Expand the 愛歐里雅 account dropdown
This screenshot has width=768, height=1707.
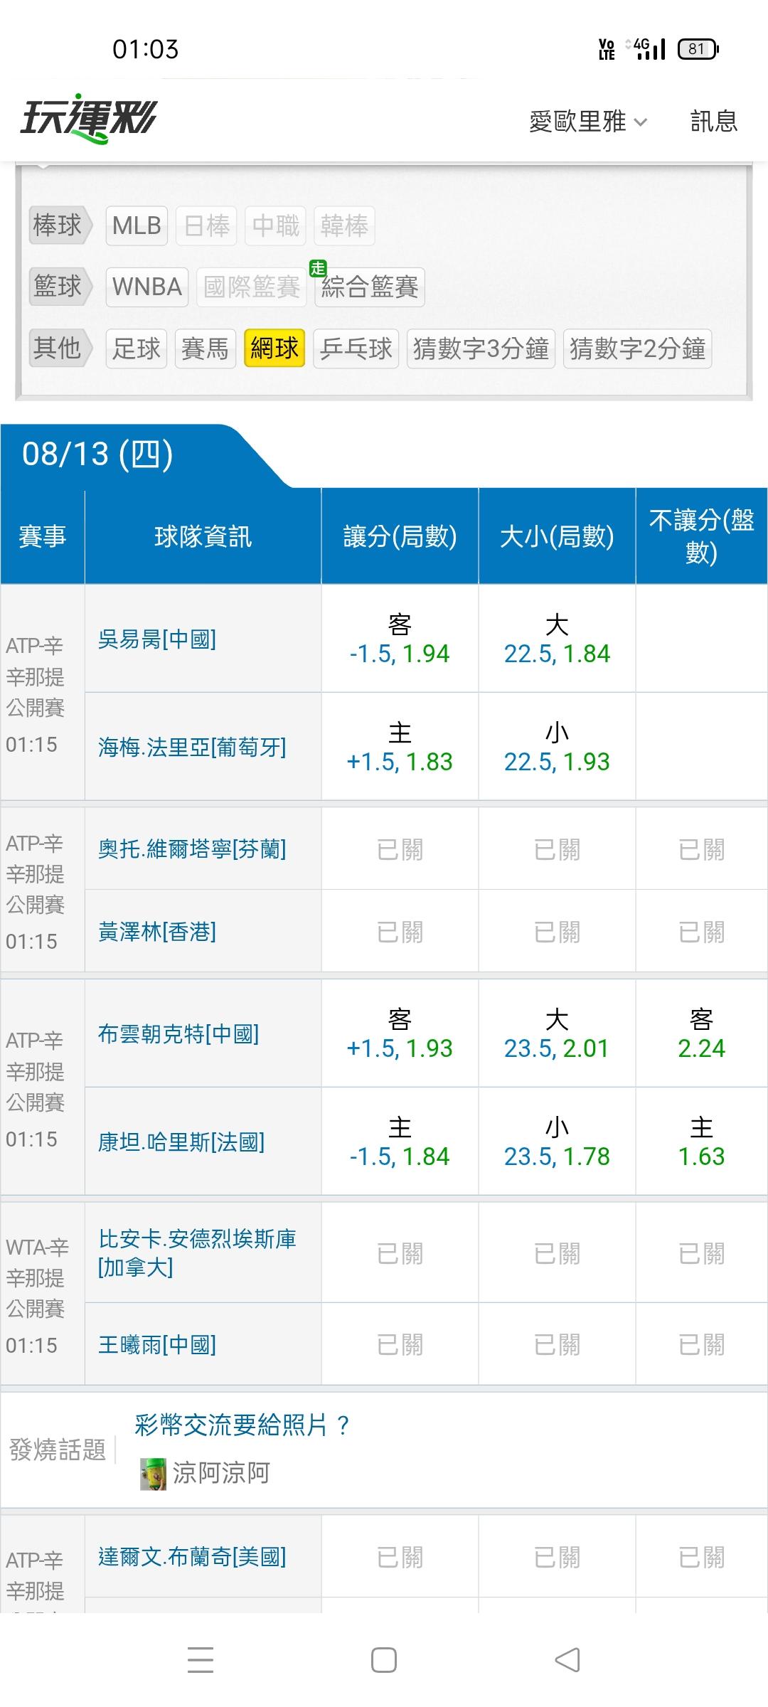(588, 122)
